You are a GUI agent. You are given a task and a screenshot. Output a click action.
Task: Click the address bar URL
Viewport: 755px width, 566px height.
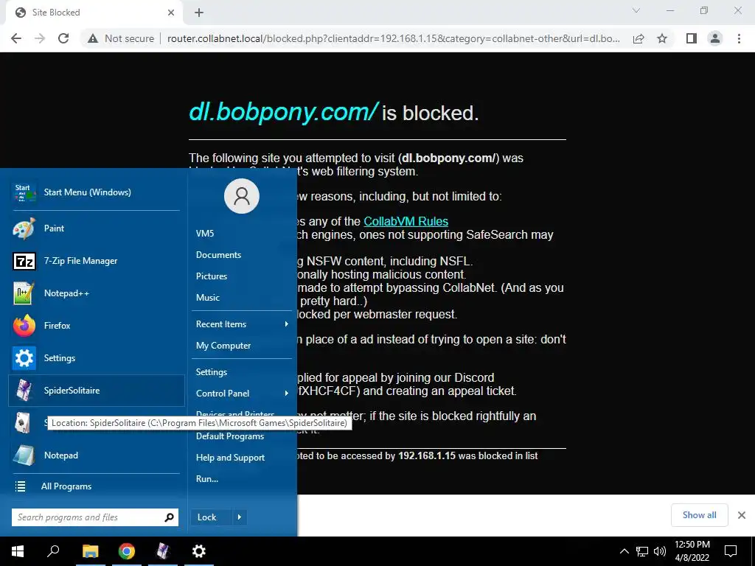tap(394, 38)
